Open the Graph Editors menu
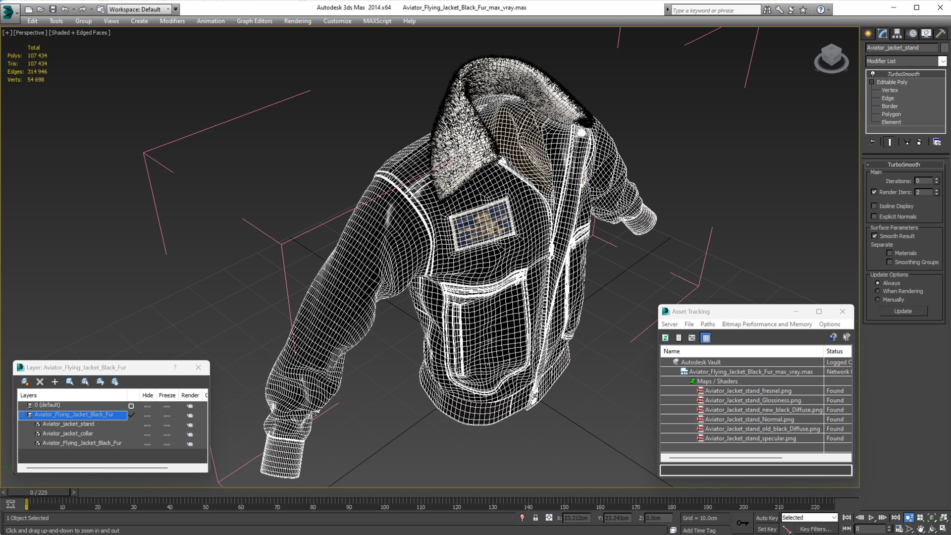This screenshot has height=535, width=951. (254, 21)
